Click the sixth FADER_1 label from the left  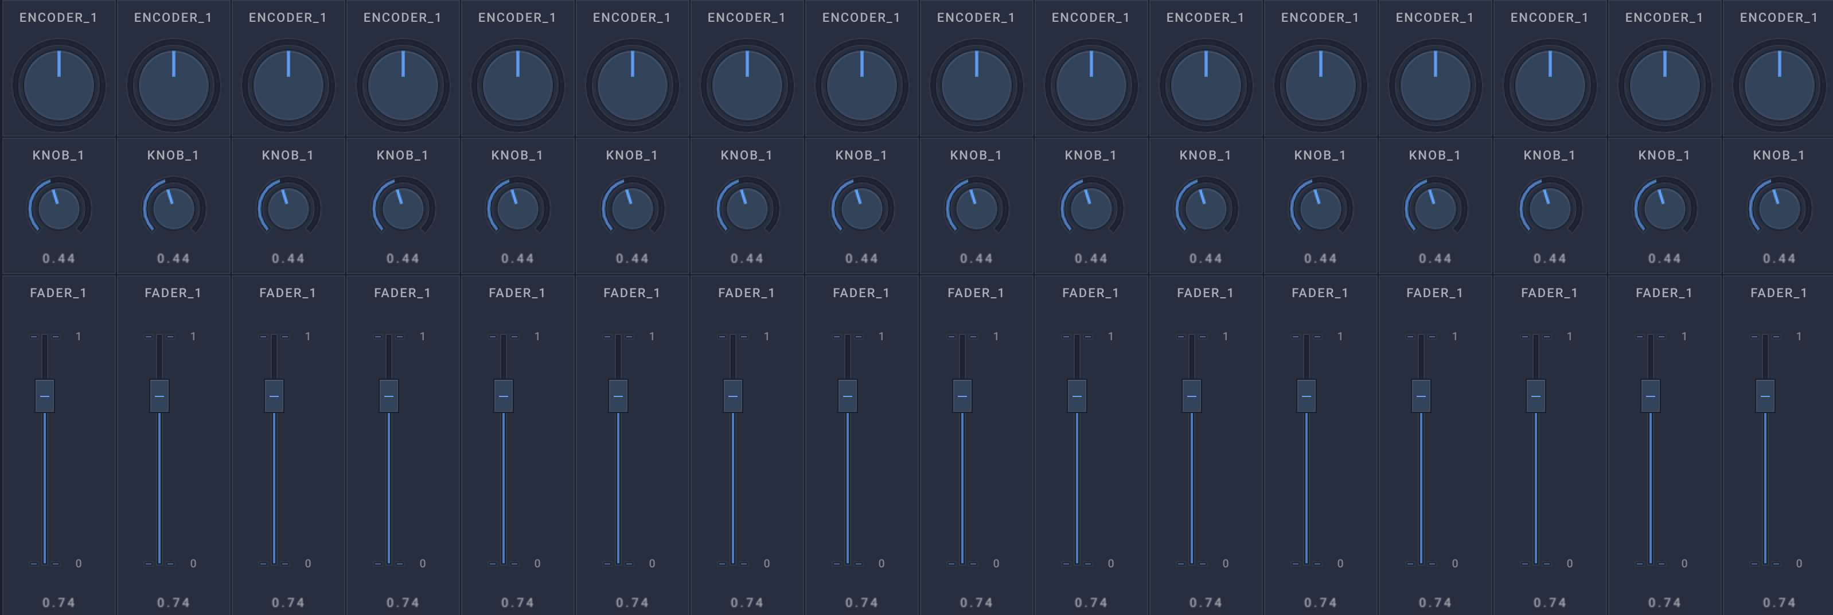tap(632, 293)
